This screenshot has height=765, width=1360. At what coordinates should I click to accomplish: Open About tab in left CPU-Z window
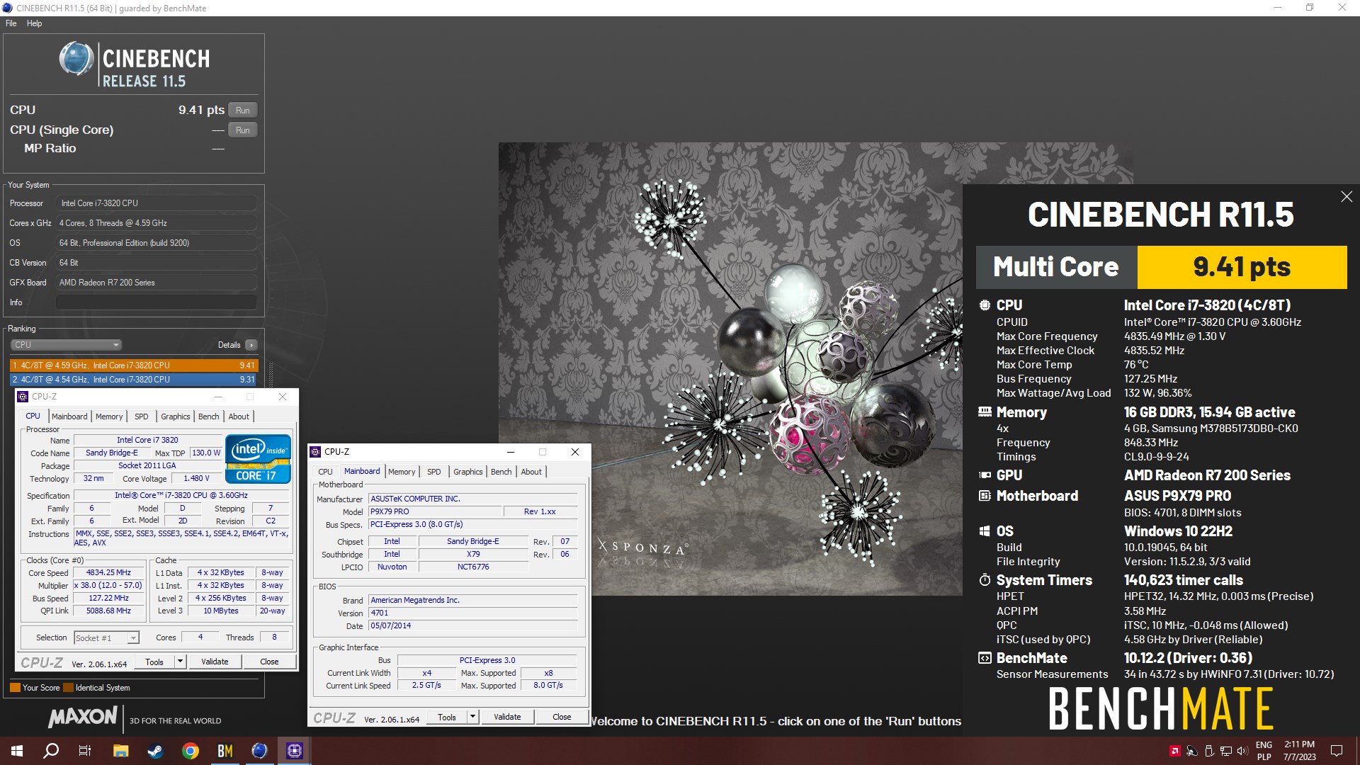tap(239, 416)
